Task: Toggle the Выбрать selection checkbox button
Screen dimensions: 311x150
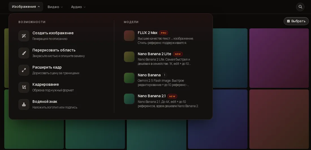Action: tap(296, 21)
